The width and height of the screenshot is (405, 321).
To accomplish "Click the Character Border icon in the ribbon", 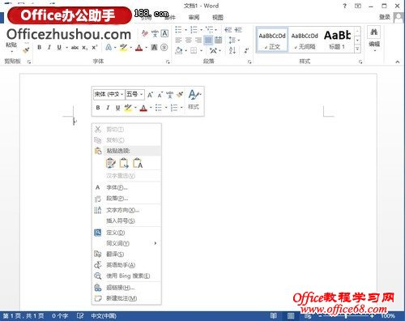I will coord(164,33).
